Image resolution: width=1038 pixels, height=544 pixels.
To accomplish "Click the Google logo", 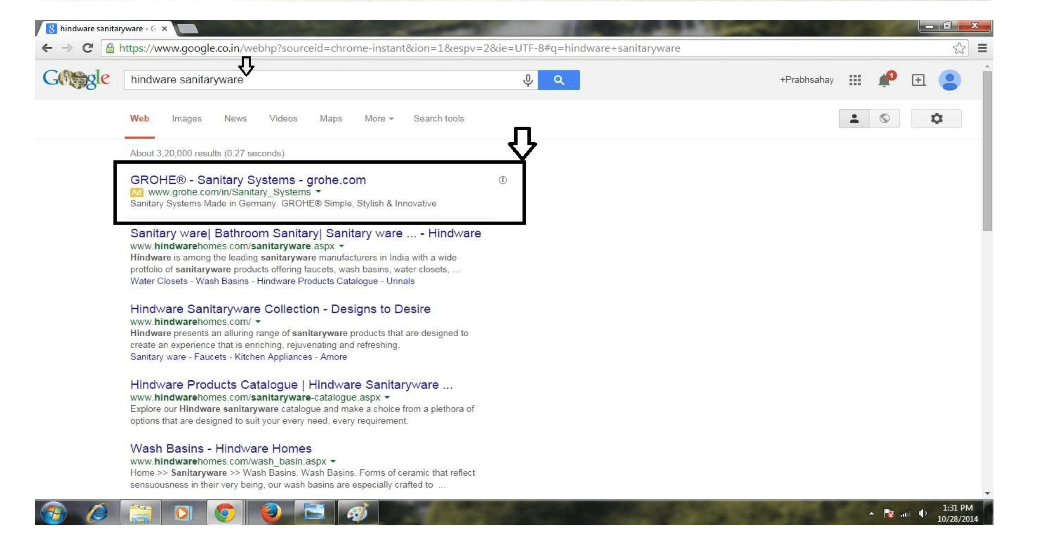I will (76, 79).
